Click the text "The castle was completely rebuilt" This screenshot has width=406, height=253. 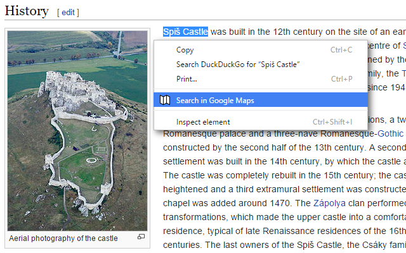pyautogui.click(x=230, y=176)
